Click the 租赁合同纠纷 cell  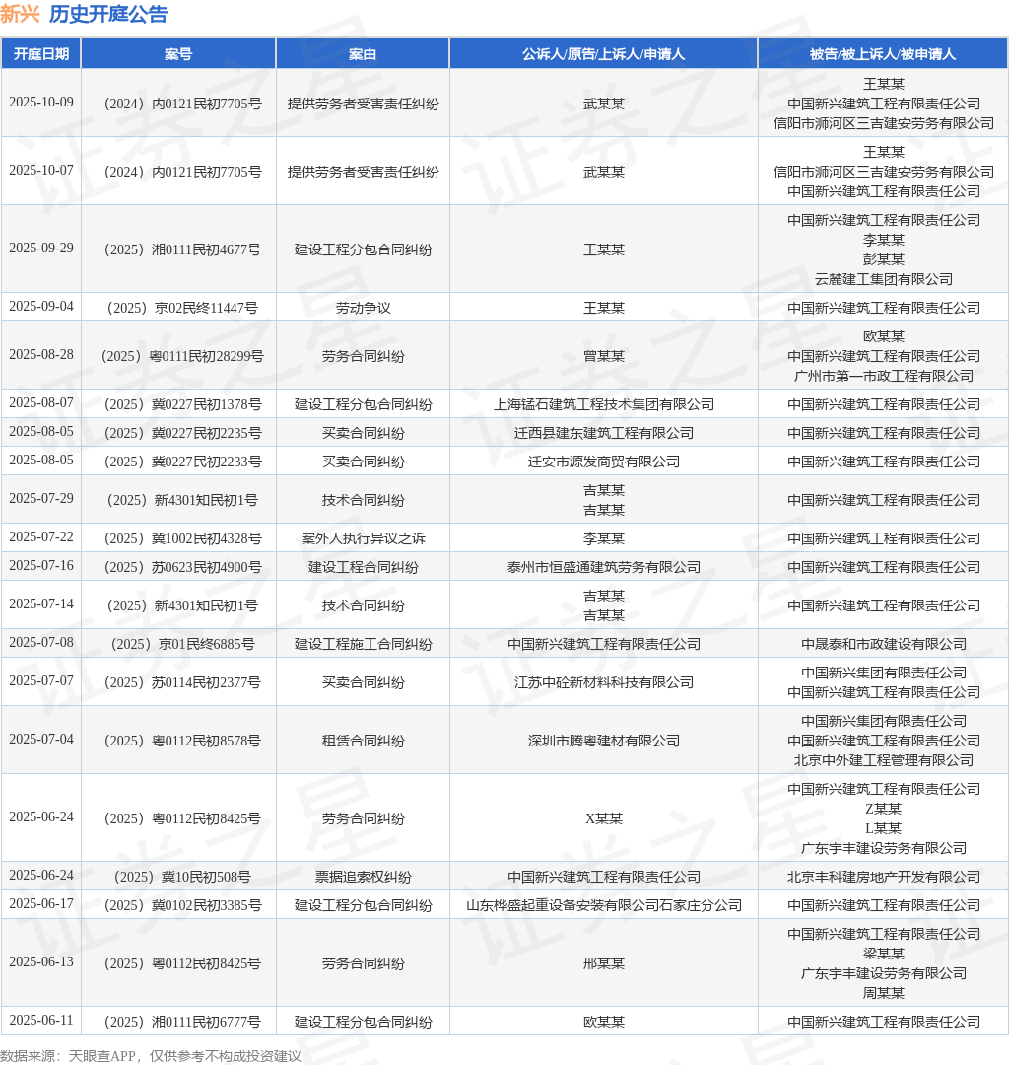click(363, 741)
